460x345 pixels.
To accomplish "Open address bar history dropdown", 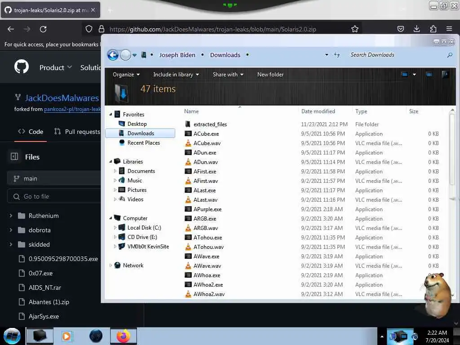I will click(x=327, y=55).
